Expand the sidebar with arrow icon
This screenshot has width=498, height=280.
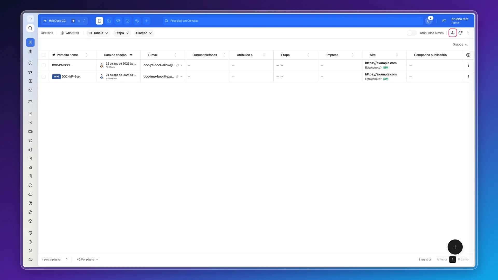click(x=30, y=19)
